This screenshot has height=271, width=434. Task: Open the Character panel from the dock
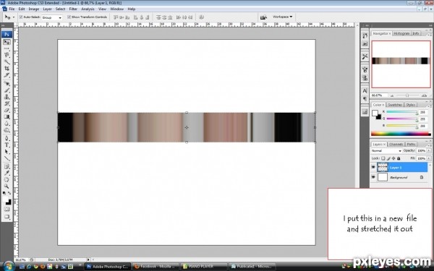[365, 91]
